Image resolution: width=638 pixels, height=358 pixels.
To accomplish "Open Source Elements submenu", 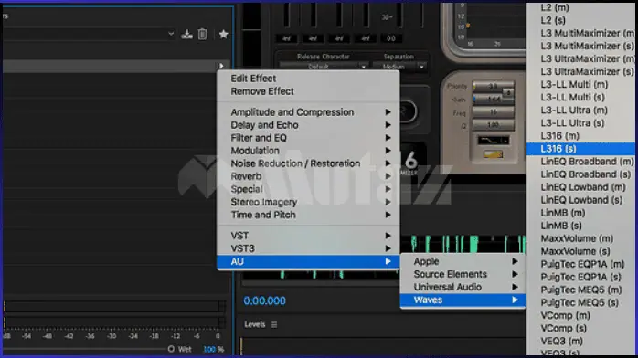I will pyautogui.click(x=463, y=274).
